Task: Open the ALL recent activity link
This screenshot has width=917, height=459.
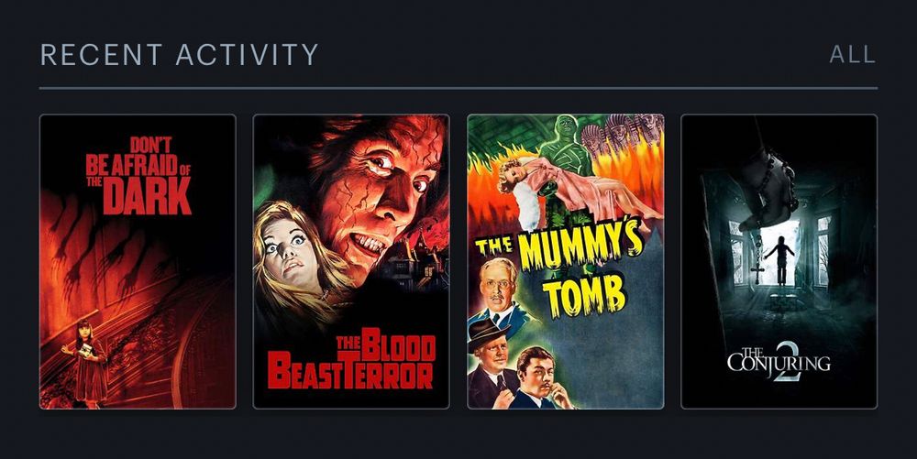Action: click(x=852, y=55)
